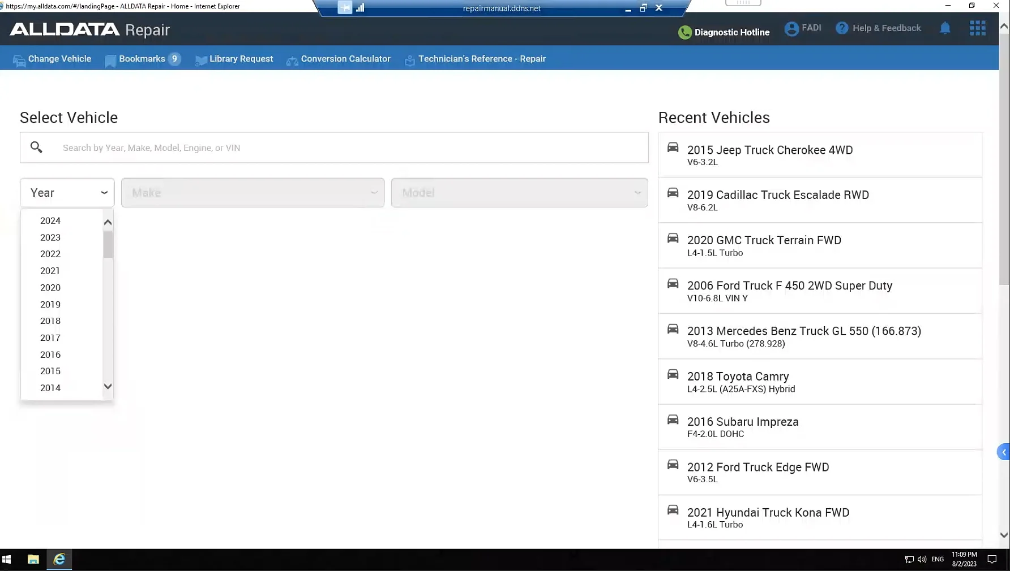The image size is (1010, 571).
Task: Select year 2023 from the list
Action: (50, 237)
